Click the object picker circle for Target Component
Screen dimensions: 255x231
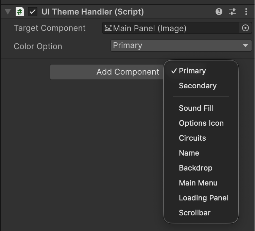tap(245, 28)
